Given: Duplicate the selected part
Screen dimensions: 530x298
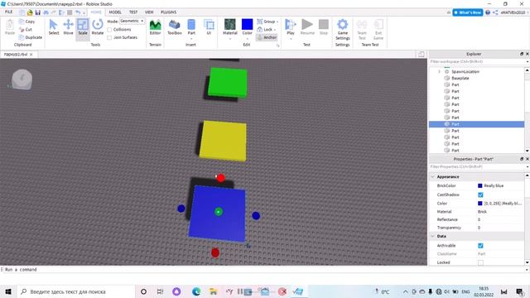Looking at the screenshot, I should coord(31,37).
